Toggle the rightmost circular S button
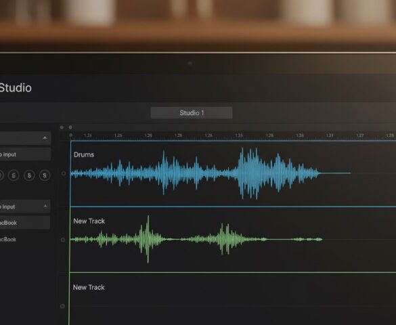The width and height of the screenshot is (396, 325). click(x=45, y=175)
